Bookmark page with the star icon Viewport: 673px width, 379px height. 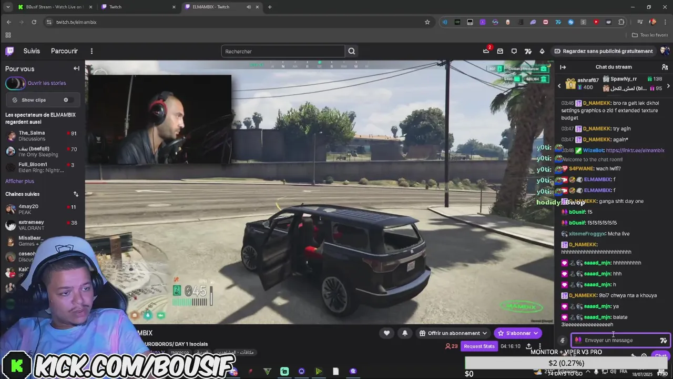[x=427, y=22]
